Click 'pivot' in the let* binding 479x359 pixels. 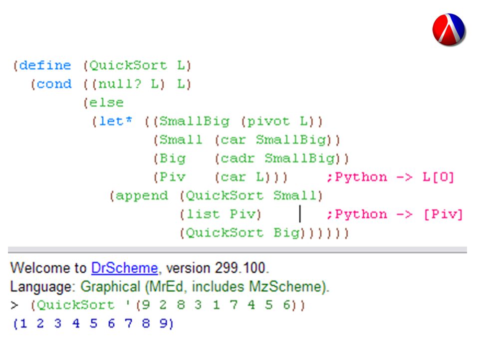[x=268, y=122]
